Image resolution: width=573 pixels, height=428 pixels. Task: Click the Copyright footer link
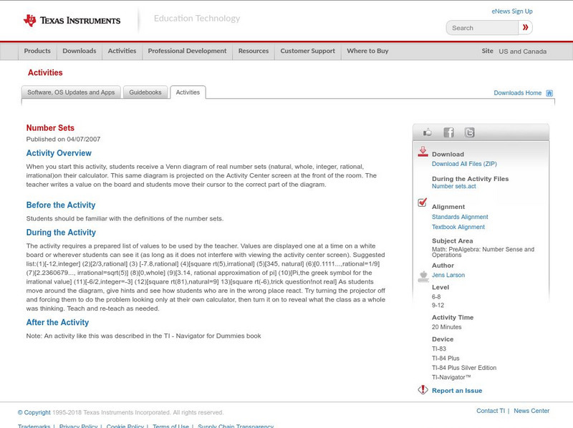[34, 412]
